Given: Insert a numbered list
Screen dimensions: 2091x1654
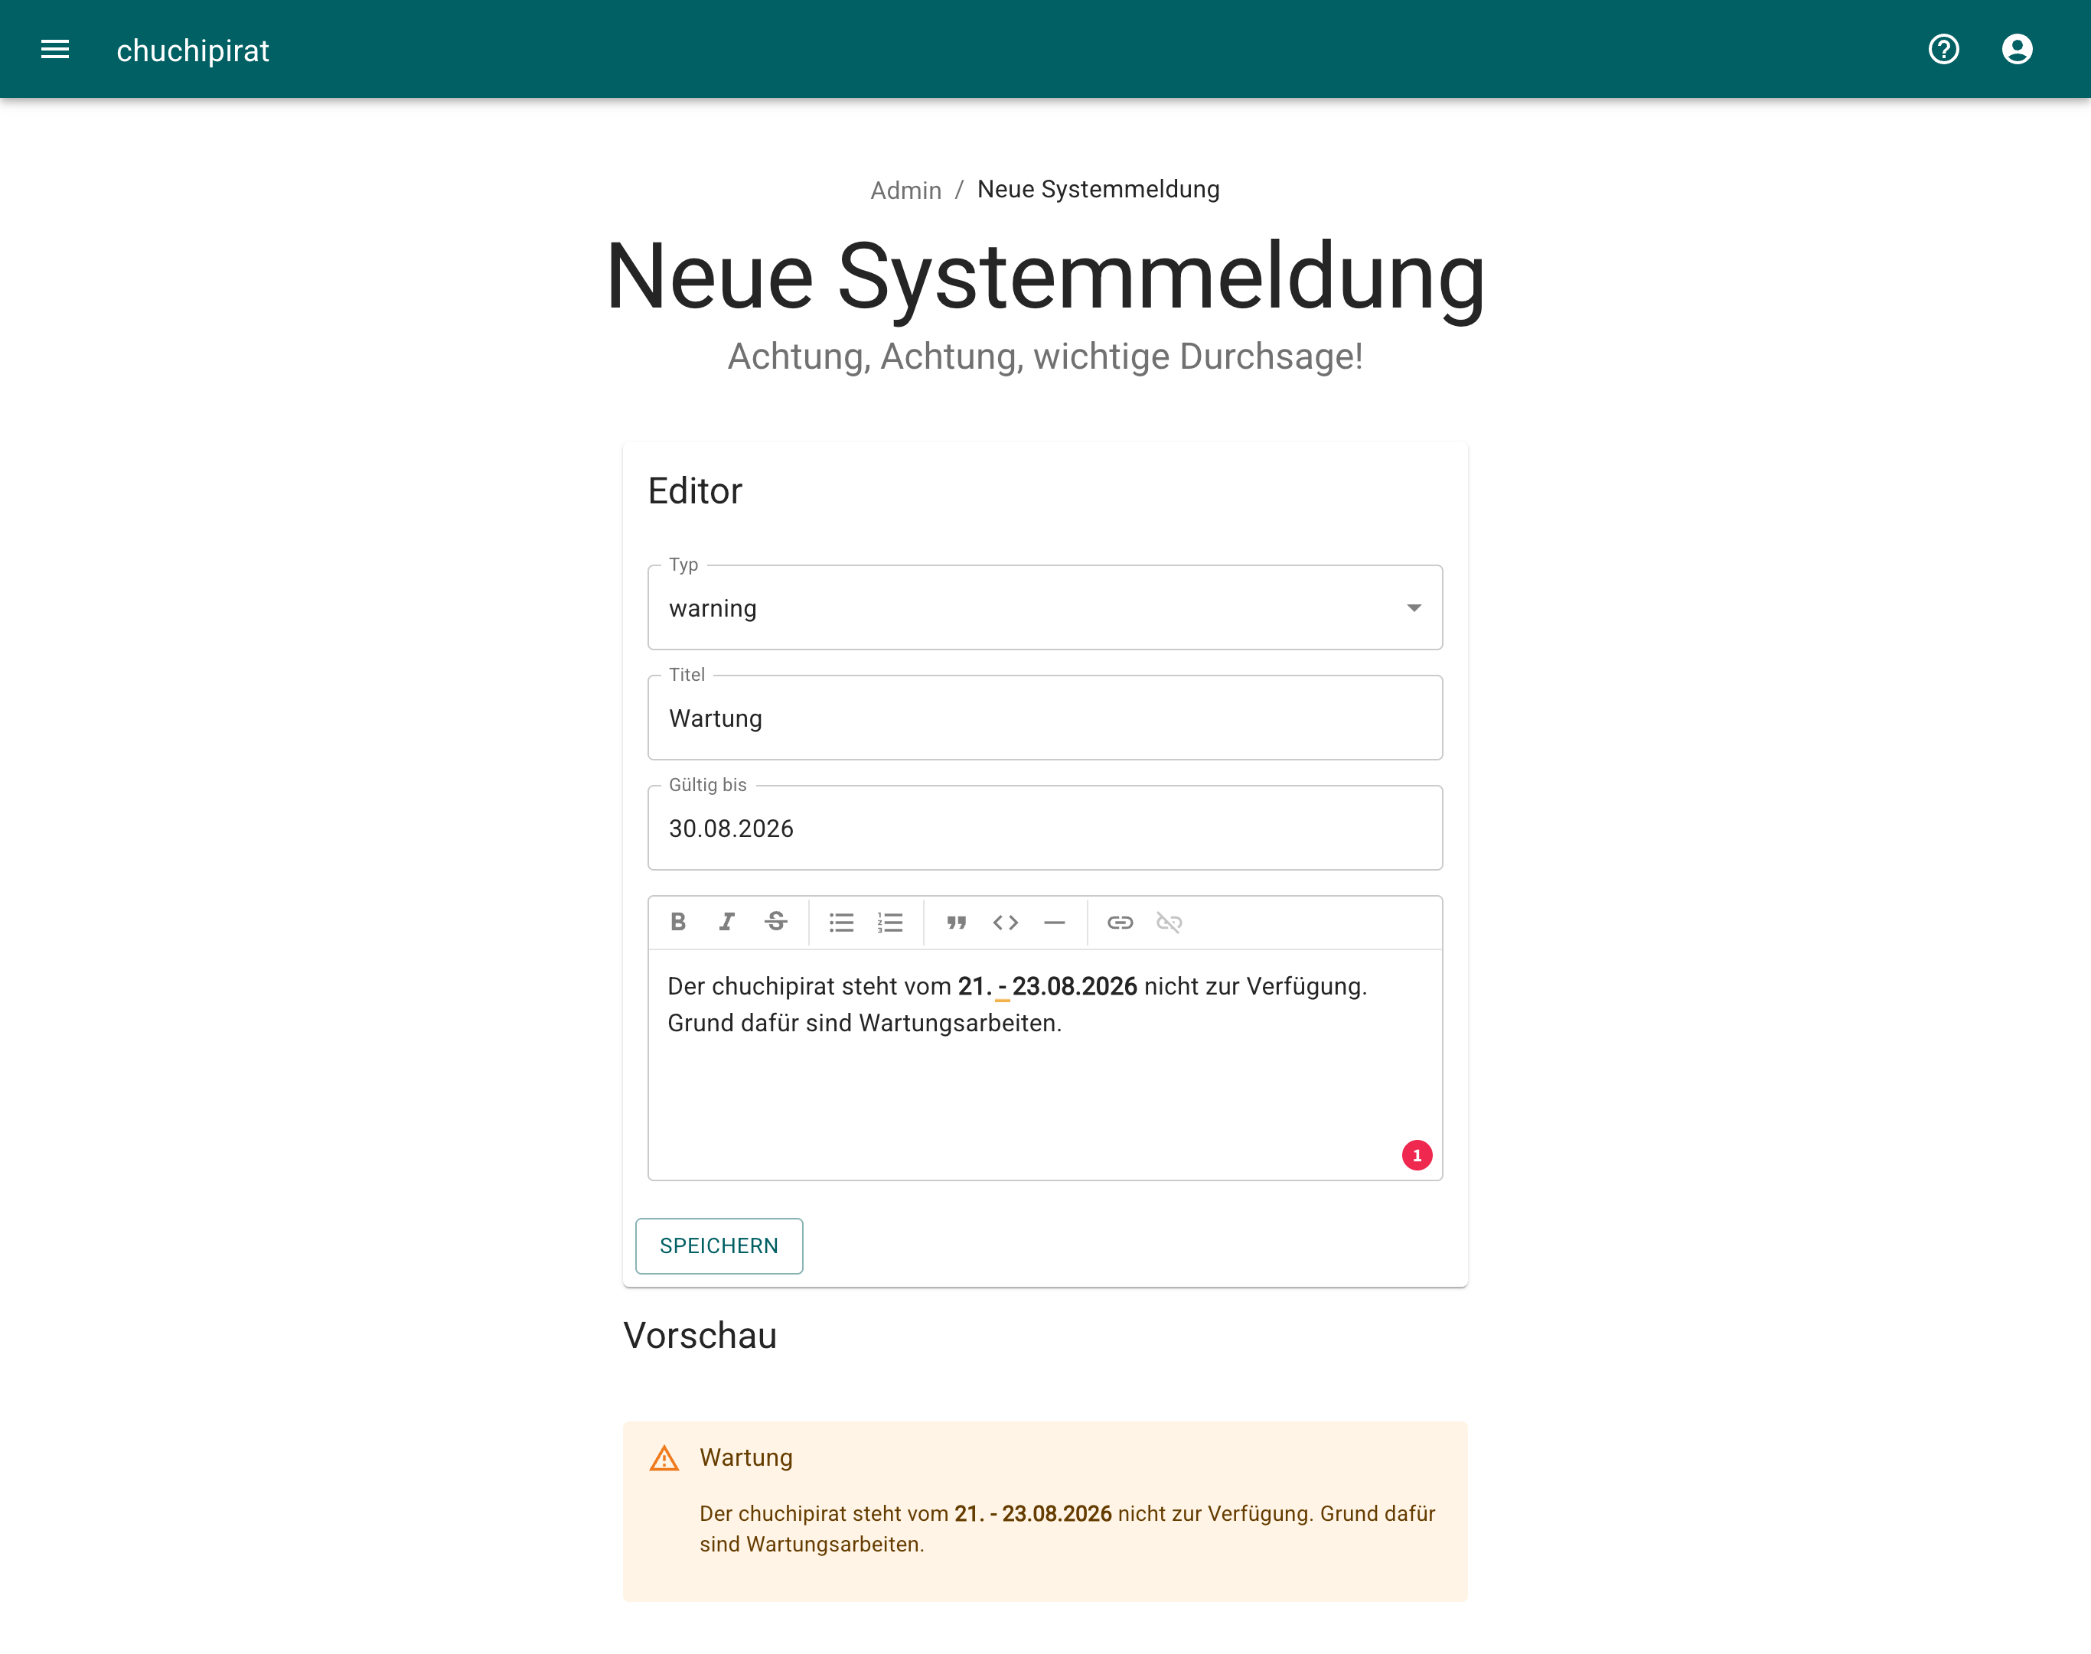Looking at the screenshot, I should pyautogui.click(x=890, y=922).
